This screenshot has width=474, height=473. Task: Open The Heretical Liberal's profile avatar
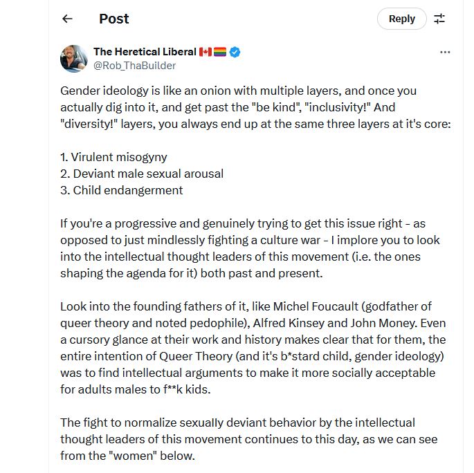pos(73,59)
